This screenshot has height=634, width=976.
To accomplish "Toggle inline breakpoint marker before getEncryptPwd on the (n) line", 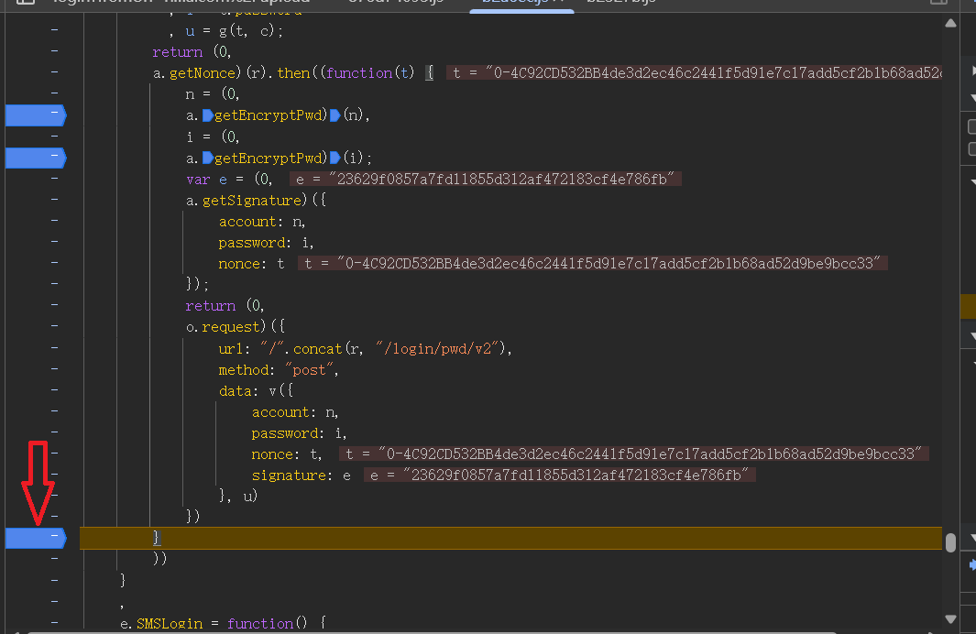I will tap(208, 115).
